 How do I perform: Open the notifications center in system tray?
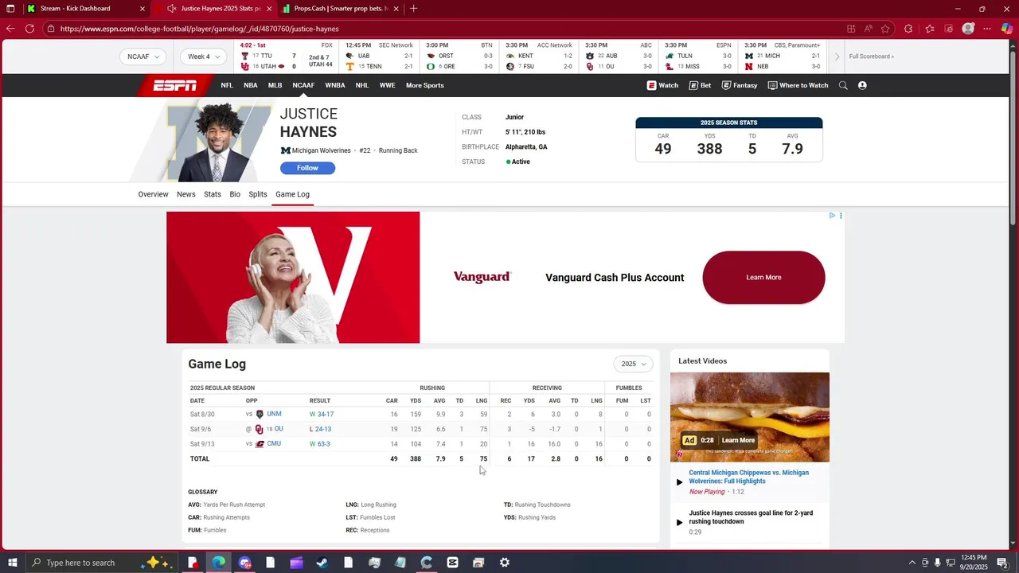(1002, 563)
